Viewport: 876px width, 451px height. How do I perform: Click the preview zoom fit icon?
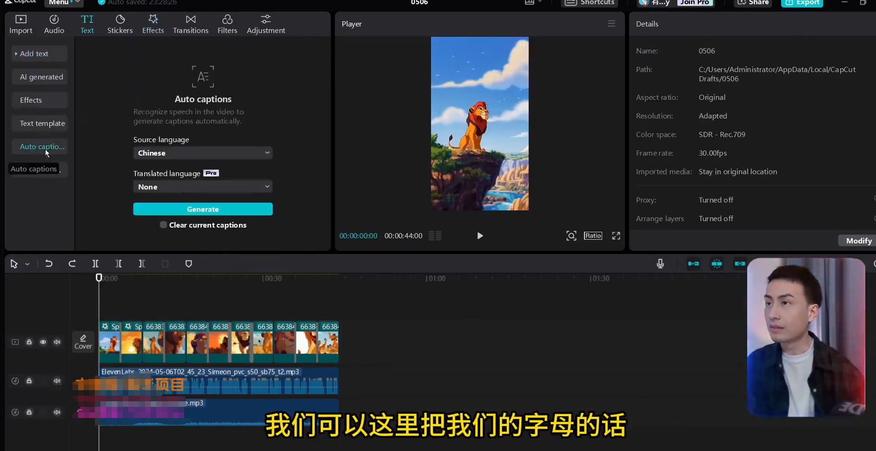571,236
